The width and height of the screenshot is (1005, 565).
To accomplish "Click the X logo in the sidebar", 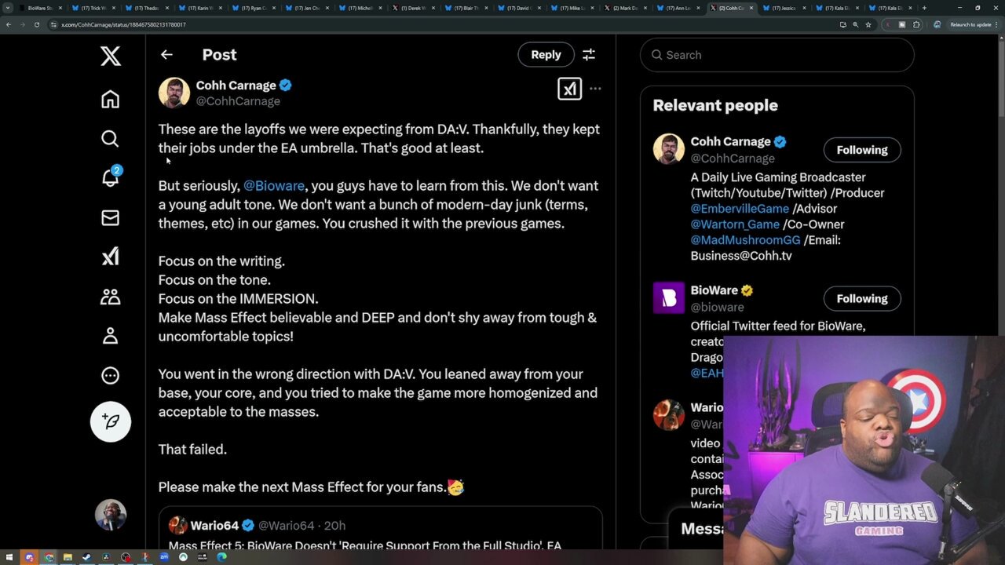I will [111, 56].
